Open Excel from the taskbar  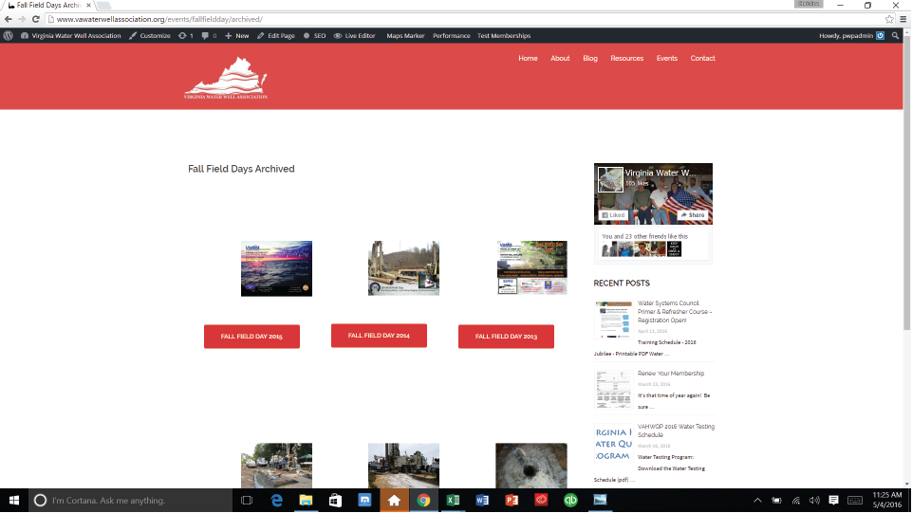pos(453,501)
